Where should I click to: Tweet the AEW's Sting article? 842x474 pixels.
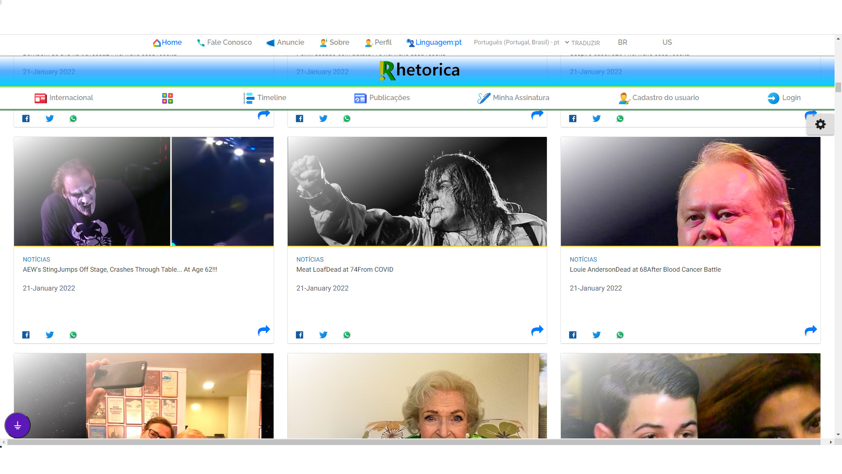click(50, 335)
